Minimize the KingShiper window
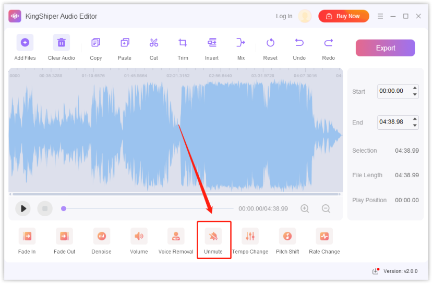This screenshot has height=284, width=433. pyautogui.click(x=393, y=16)
